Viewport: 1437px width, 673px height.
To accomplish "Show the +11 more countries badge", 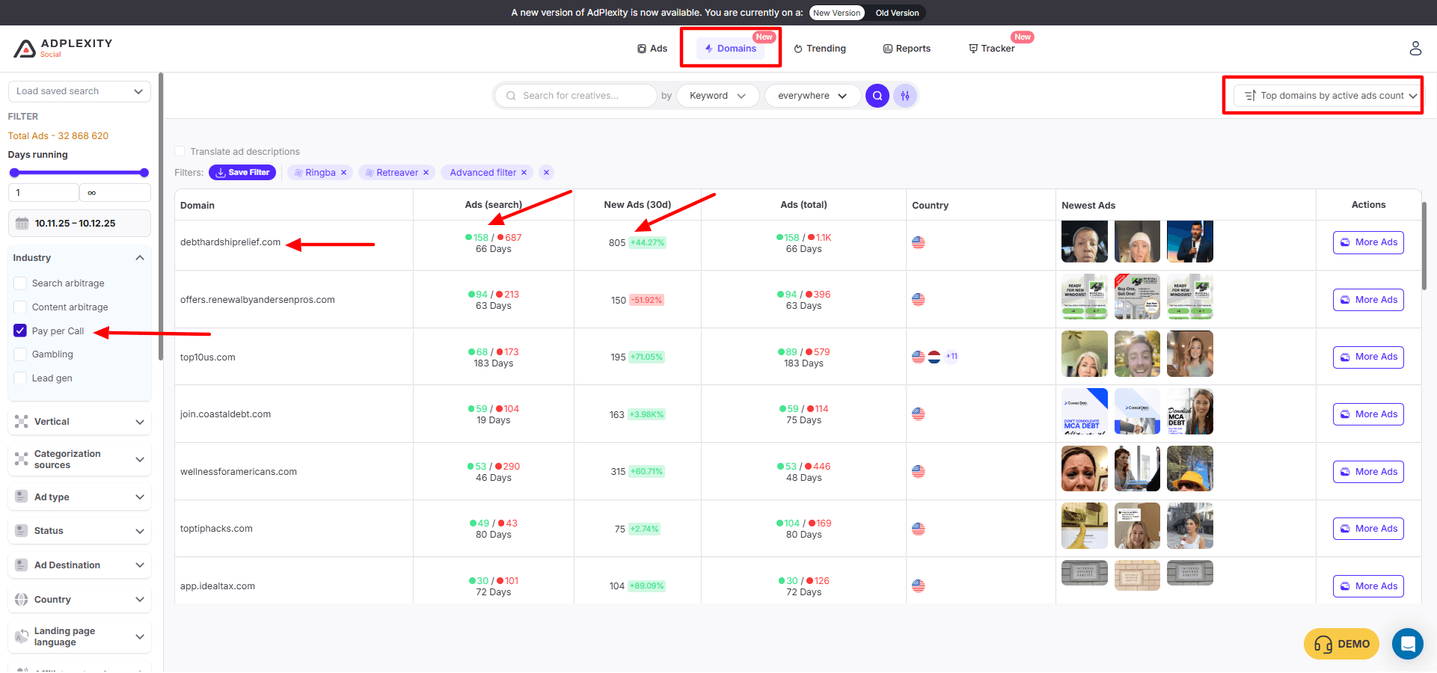I will pos(952,357).
